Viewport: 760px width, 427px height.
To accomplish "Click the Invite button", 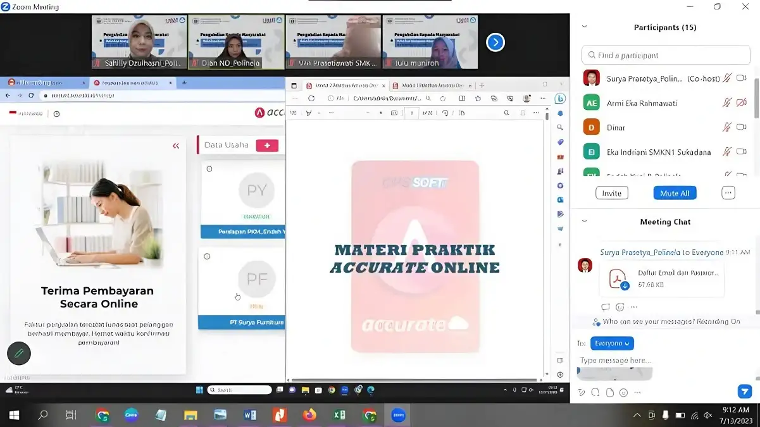I will [x=611, y=193].
